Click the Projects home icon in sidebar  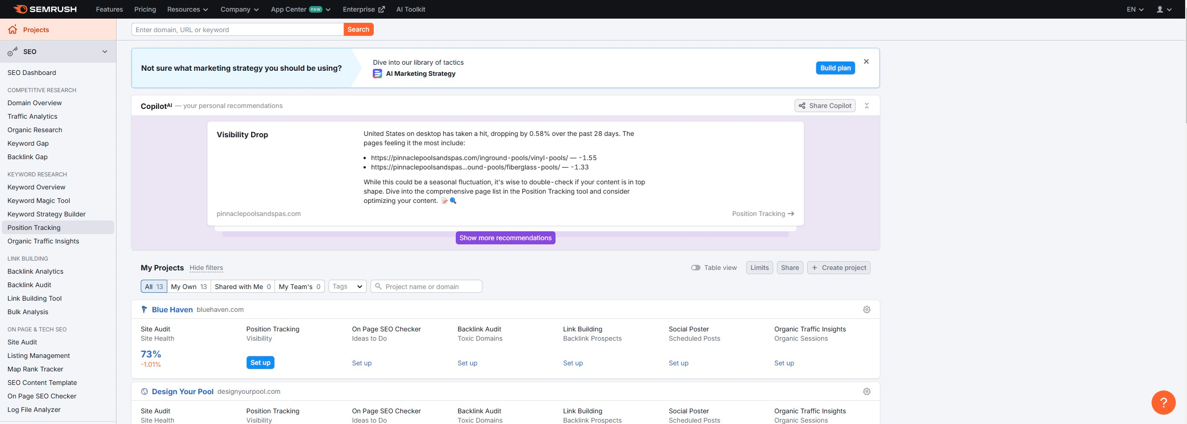pos(13,30)
